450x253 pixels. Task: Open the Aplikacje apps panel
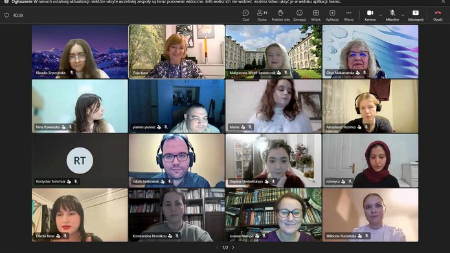(332, 15)
